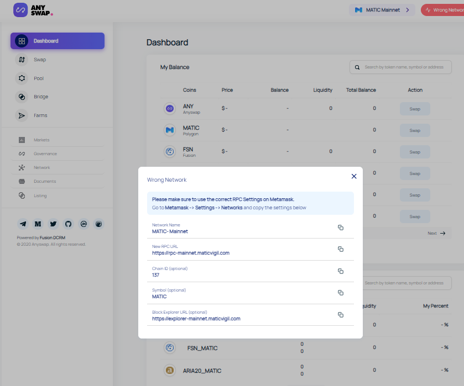The image size is (464, 386).
Task: Click Swap button in MATIC row
Action: coord(415,130)
